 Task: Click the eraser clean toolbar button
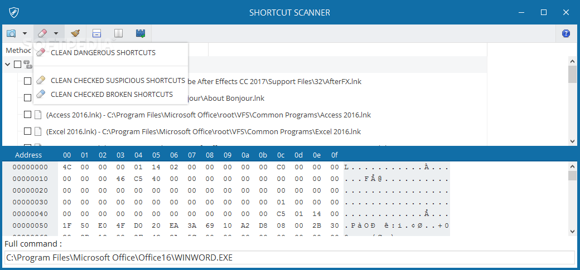click(x=42, y=33)
